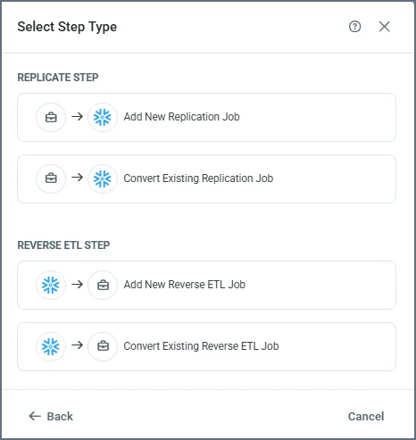
Task: Click briefcase icon in Add New Reverse ETL Job
Action: [103, 285]
